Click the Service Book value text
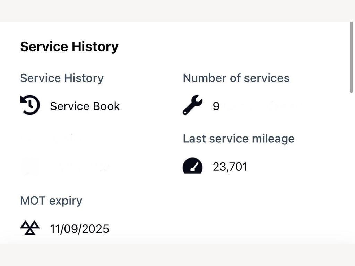Screen dimensions: 355x266 [85, 106]
